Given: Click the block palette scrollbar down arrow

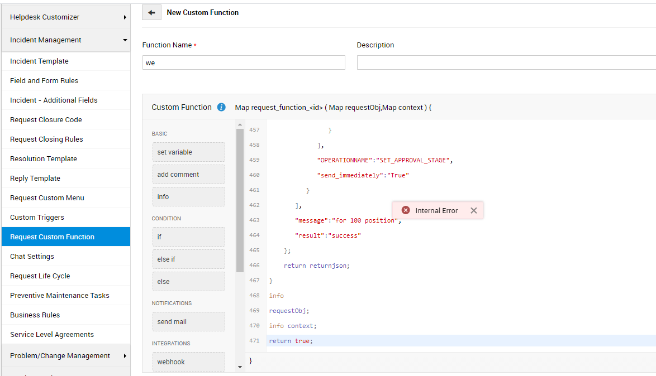Looking at the screenshot, I should 240,367.
